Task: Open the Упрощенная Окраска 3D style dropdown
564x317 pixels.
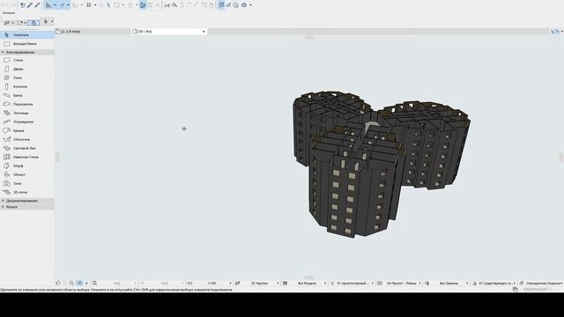Action: [544, 284]
